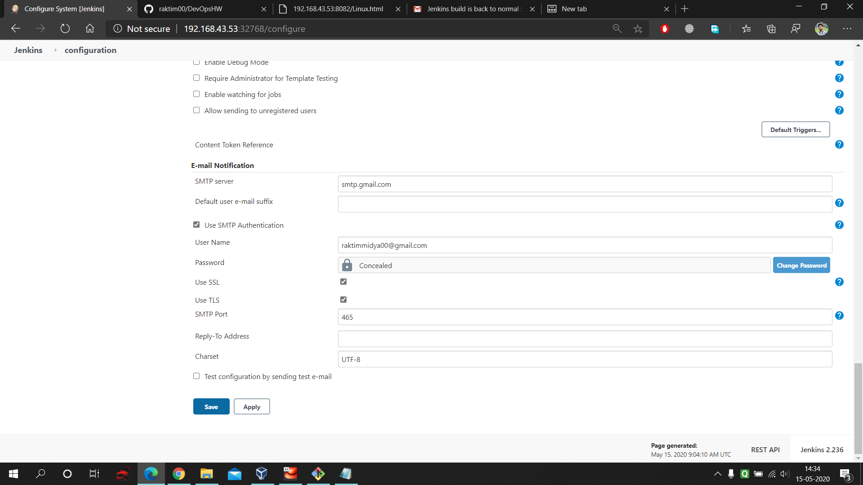
Task: Toggle the Use TLS checkbox
Action: pyautogui.click(x=343, y=300)
